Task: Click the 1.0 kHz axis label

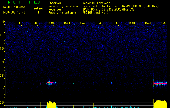Action: click(2, 49)
